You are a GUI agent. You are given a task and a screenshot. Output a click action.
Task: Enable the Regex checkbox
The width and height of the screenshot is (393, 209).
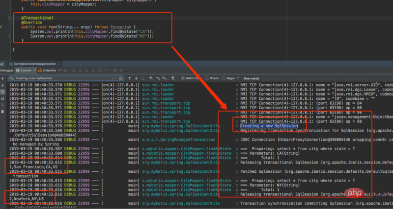(x=224, y=78)
